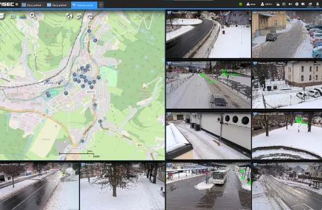Click the camera-group icon with arrow
Screen dimensions: 322x210
[90, 16]
